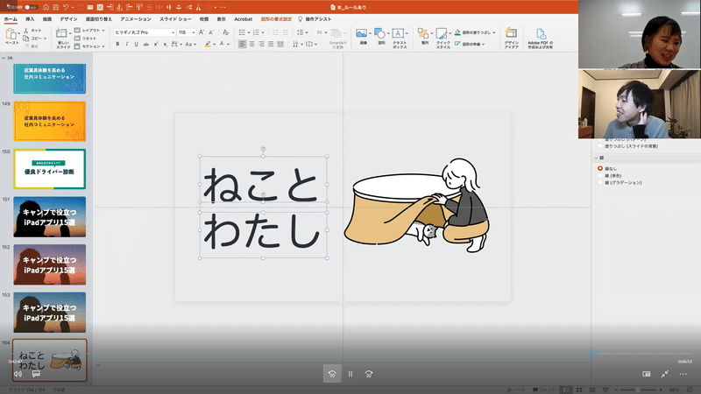Select 塗りつぶし (スライドの背景) fill option
701x394 pixels.
pyautogui.click(x=600, y=146)
